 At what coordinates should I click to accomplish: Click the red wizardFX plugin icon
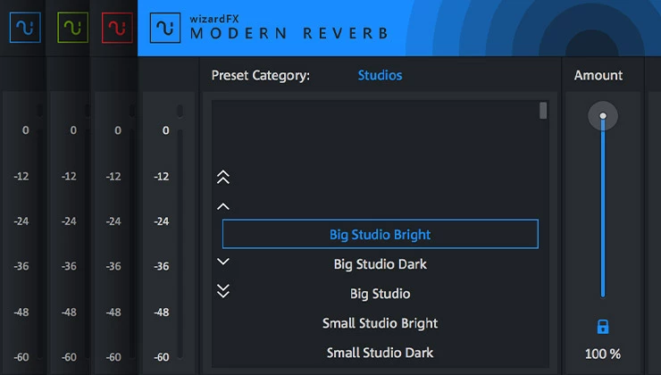[x=117, y=28]
